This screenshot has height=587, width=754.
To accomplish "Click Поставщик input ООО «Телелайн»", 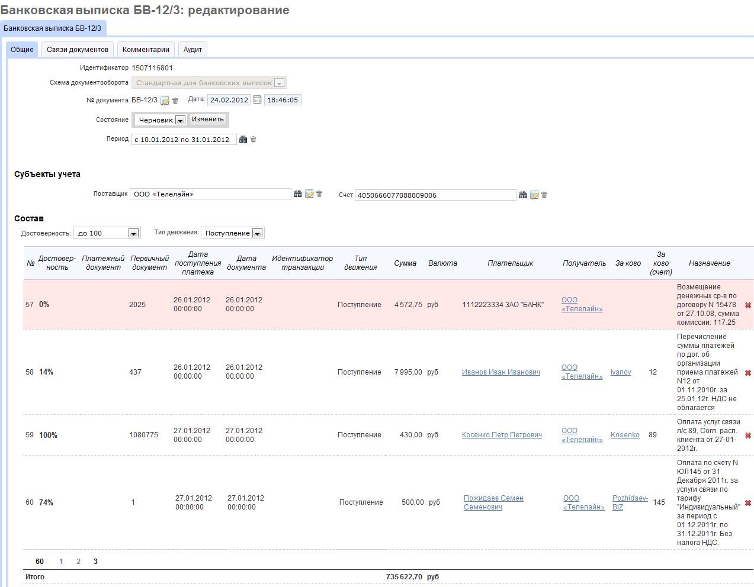I will [x=210, y=194].
